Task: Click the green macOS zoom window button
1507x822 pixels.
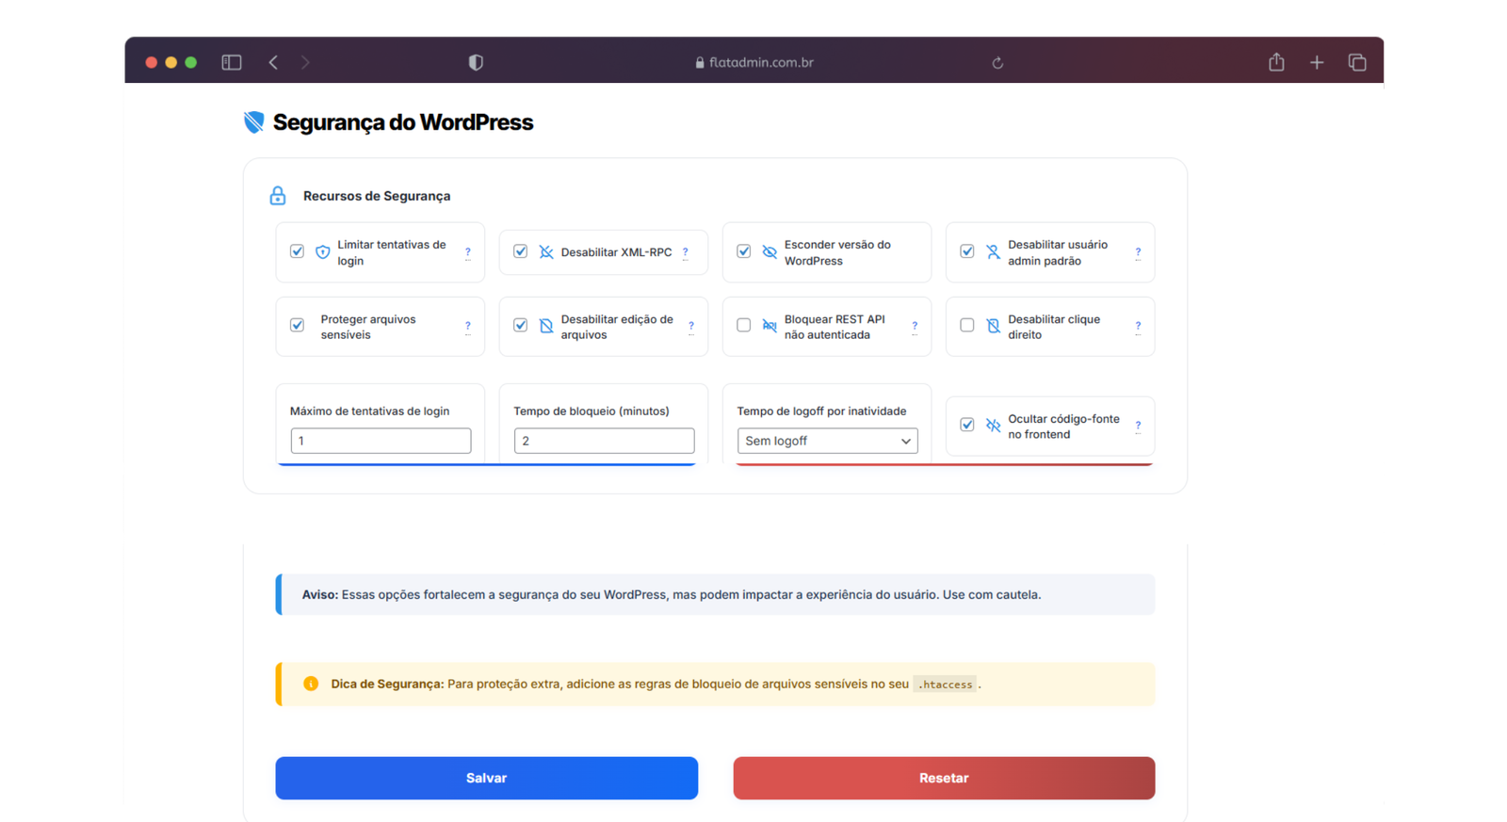Action: tap(191, 62)
